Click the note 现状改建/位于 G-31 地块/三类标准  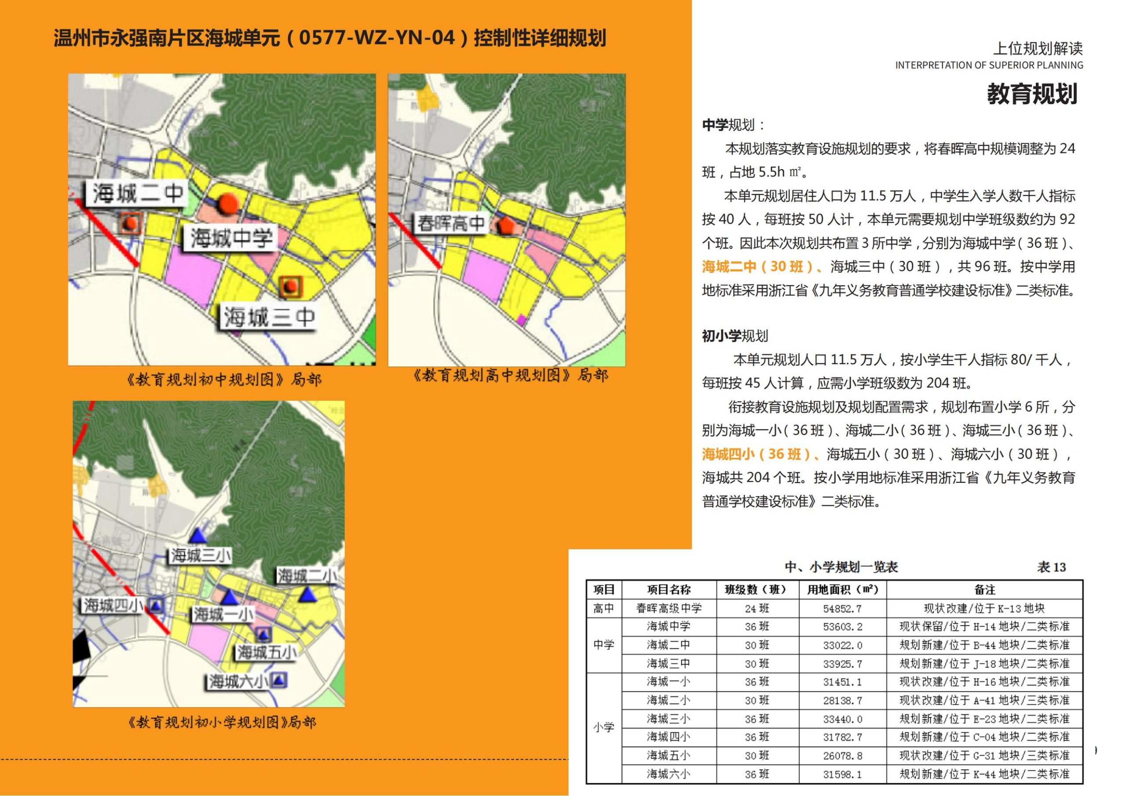[984, 755]
